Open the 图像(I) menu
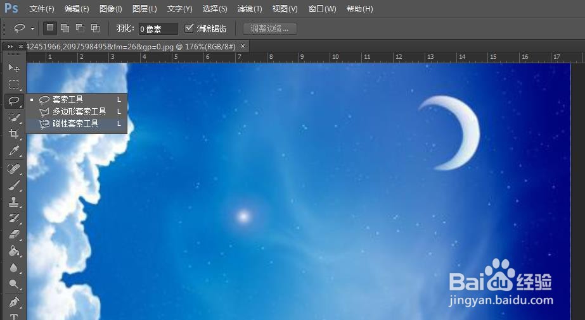The width and height of the screenshot is (585, 320). tap(111, 9)
